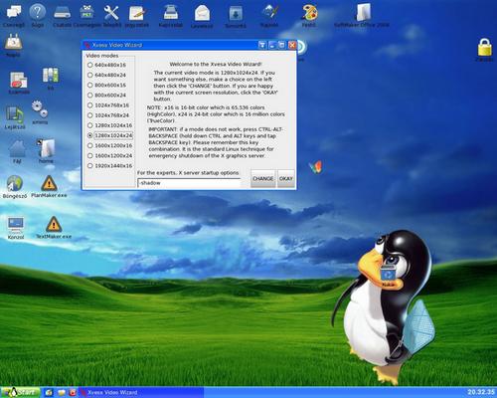Select the 1280x1024x24 video mode
Image resolution: width=497 pixels, height=398 pixels.
click(x=109, y=135)
